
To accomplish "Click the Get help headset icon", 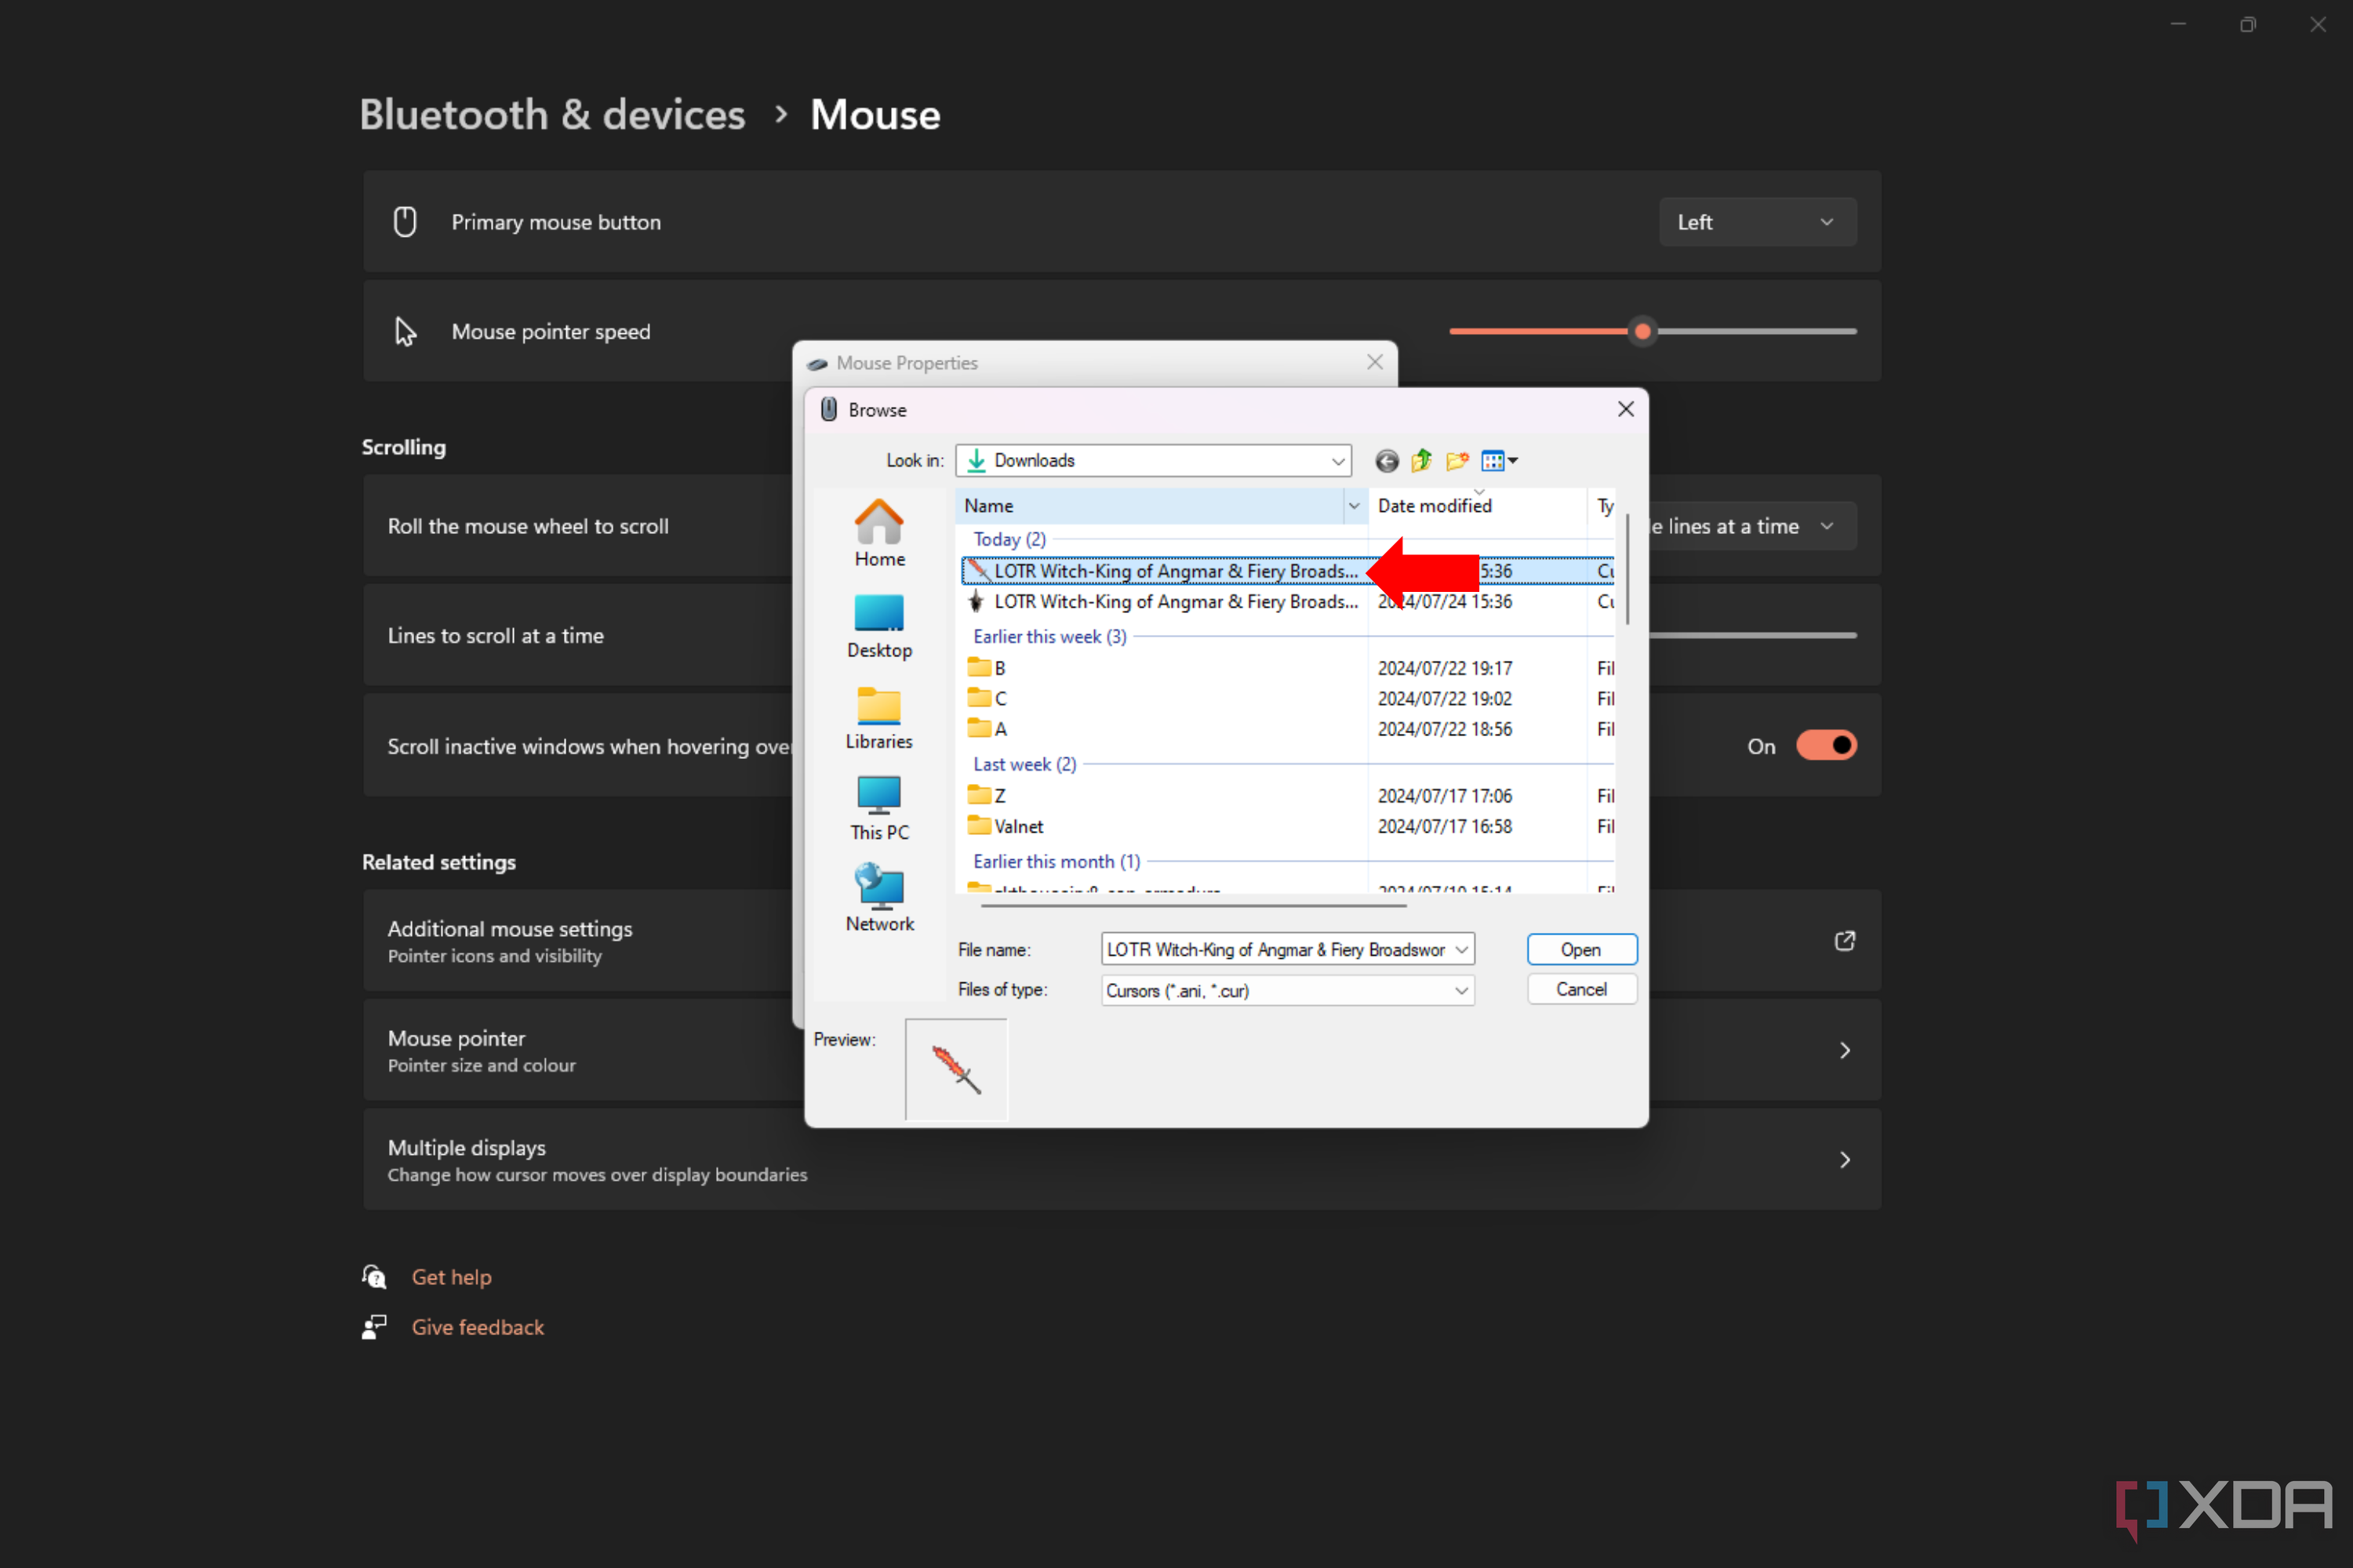I will (x=374, y=1277).
